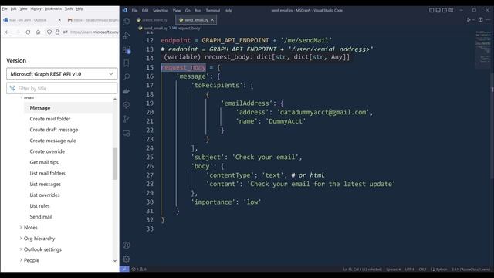This screenshot has width=494, height=278.
Task: Open the Accounts icon in VS Code
Action: pos(127,245)
